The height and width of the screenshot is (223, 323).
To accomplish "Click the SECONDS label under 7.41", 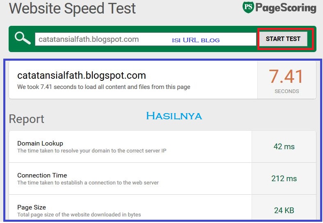I will click(x=286, y=91).
